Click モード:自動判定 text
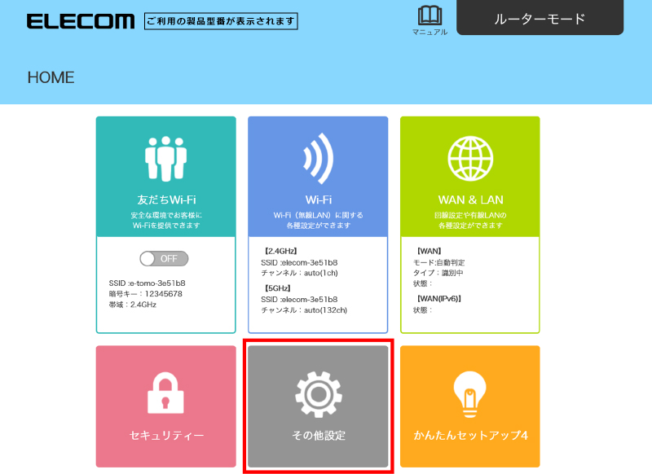The height and width of the screenshot is (474, 652). (x=439, y=262)
